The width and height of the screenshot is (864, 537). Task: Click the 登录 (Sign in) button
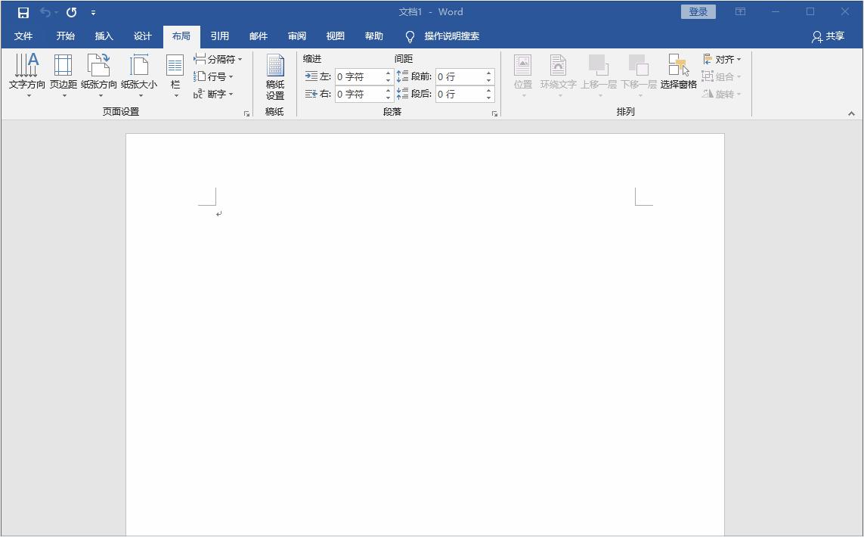click(697, 11)
